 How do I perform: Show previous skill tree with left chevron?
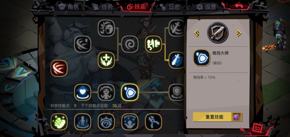[x=197, y=33]
